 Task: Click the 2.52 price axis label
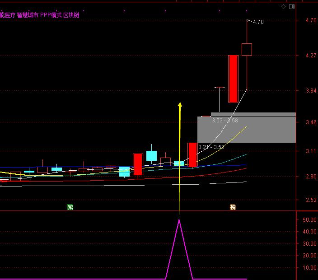tap(311, 200)
